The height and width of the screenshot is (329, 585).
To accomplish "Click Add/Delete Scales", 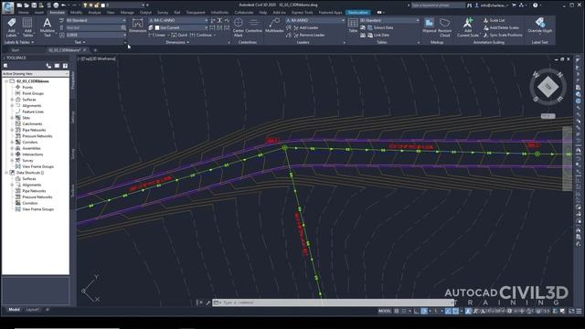I will pos(501,27).
